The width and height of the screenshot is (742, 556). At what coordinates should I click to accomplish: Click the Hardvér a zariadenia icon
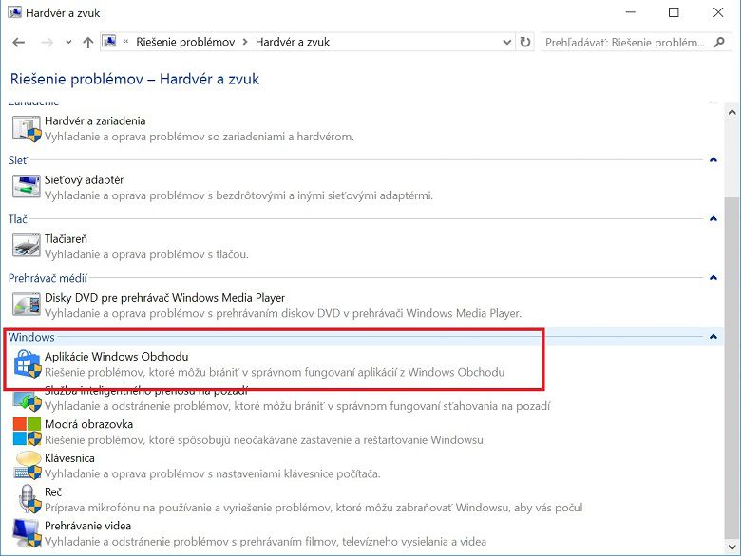point(27,129)
